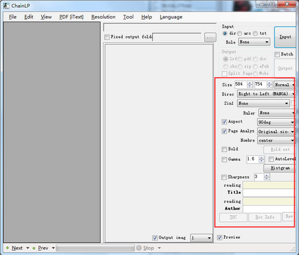Open the PDF [iText] menu
299x255 pixels.
[x=71, y=17]
